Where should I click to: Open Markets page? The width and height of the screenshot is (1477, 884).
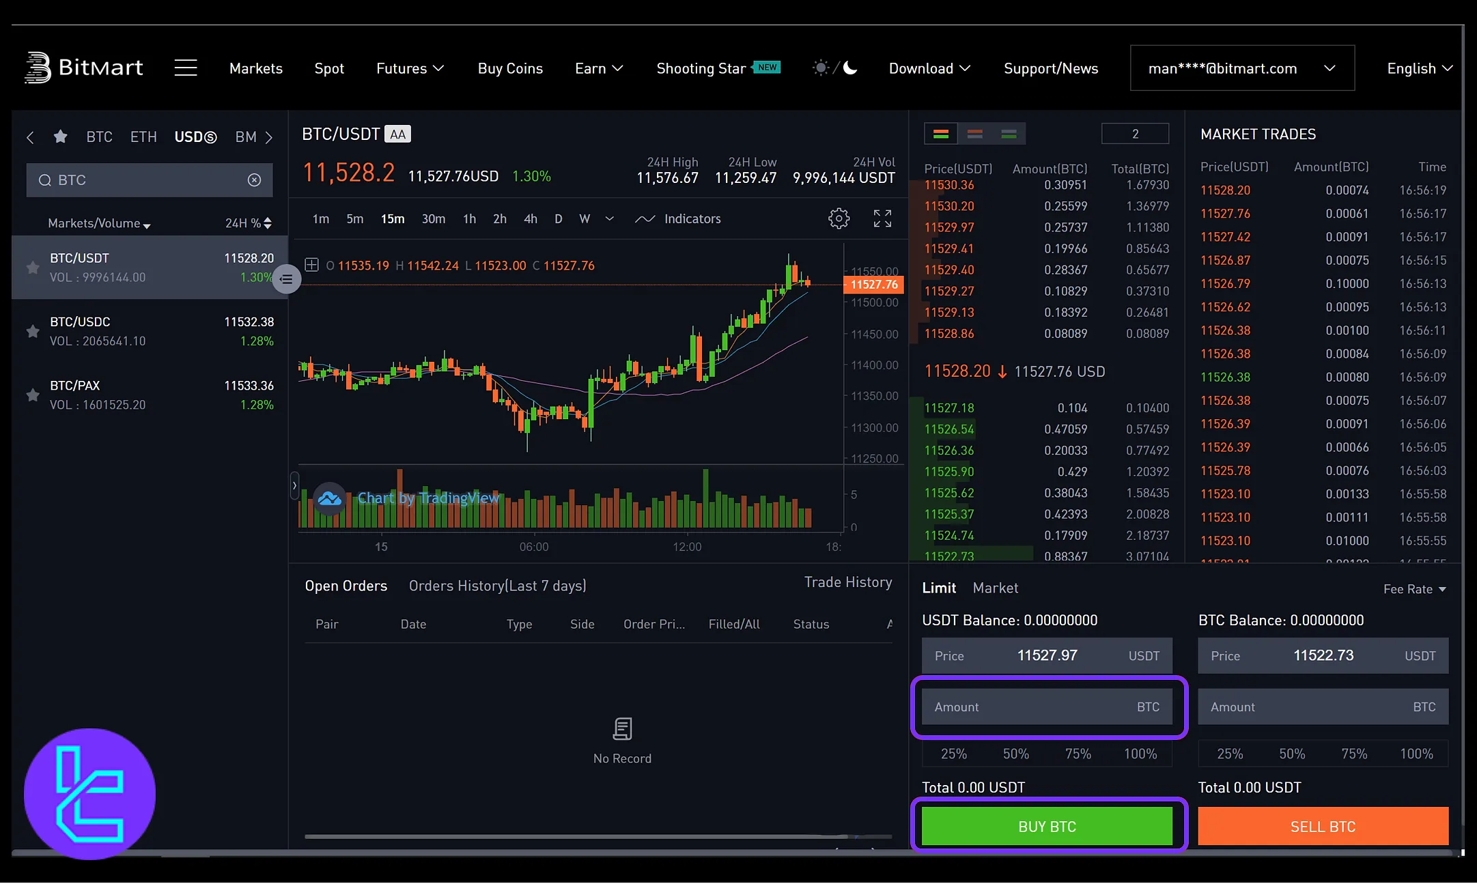256,68
